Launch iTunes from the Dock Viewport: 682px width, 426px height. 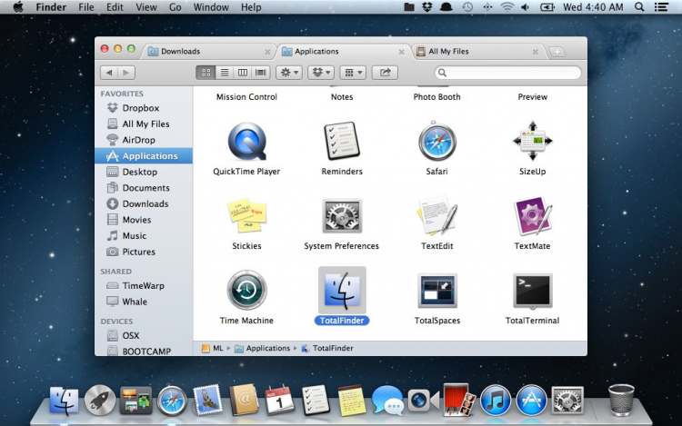tap(495, 400)
